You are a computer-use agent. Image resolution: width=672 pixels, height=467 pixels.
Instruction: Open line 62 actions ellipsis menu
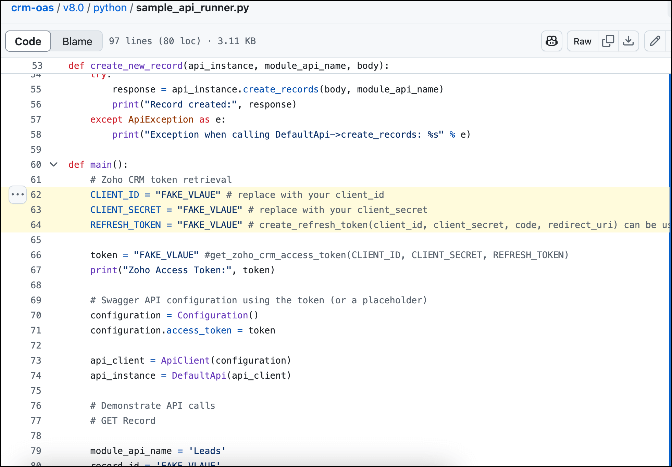click(x=17, y=194)
